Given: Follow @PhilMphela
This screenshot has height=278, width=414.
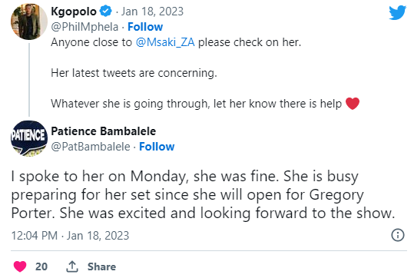Looking at the screenshot, I should coord(145,27).
